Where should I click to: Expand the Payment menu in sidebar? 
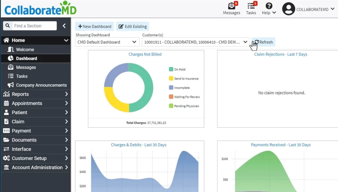click(x=35, y=131)
